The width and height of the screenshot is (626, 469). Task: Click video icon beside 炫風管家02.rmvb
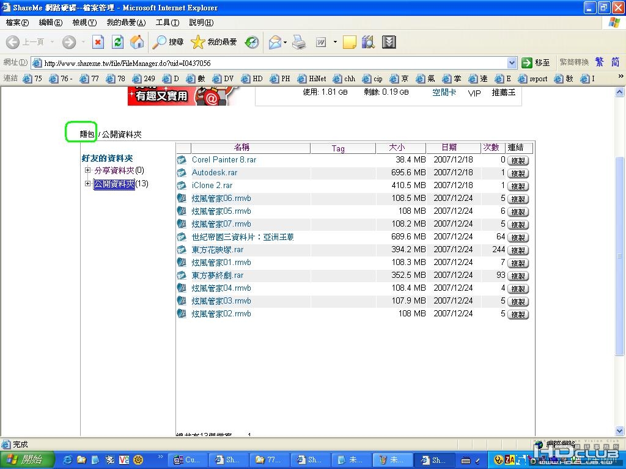click(x=182, y=313)
